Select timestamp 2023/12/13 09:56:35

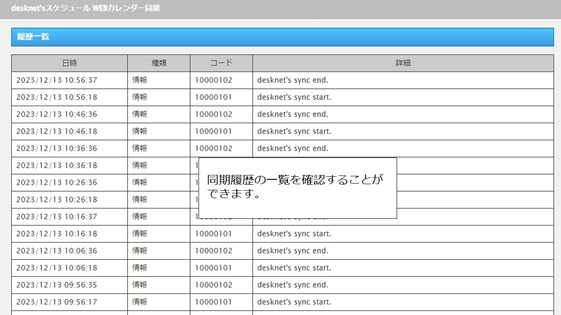coord(57,285)
